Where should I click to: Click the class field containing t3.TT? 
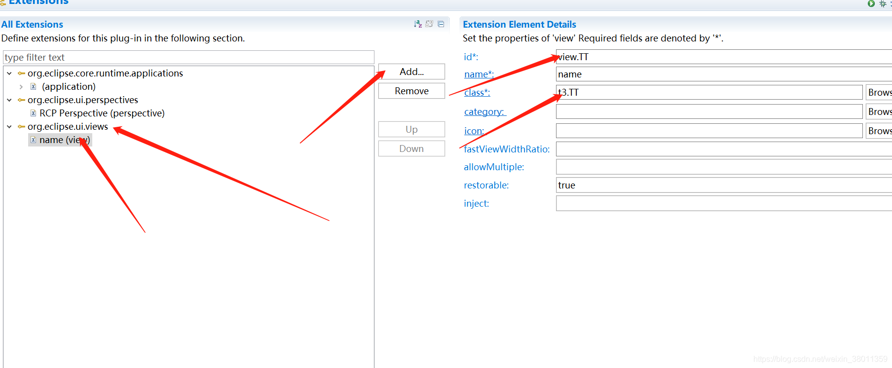[x=709, y=92]
